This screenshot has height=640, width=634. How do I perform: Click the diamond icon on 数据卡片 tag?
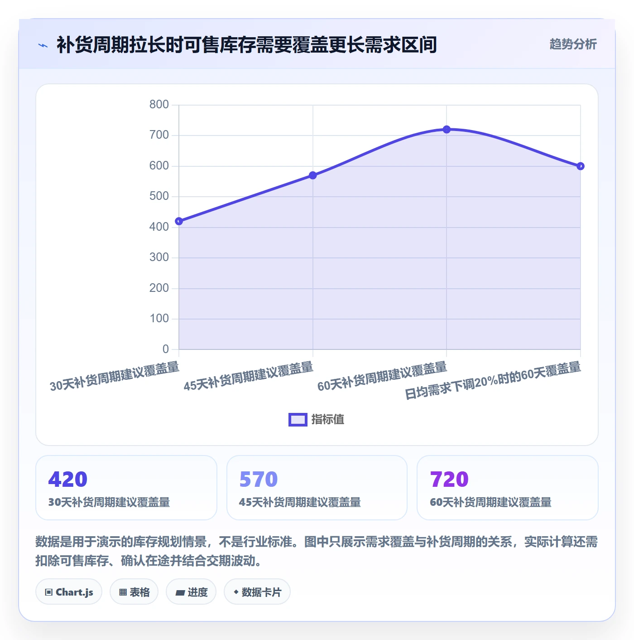(x=236, y=592)
